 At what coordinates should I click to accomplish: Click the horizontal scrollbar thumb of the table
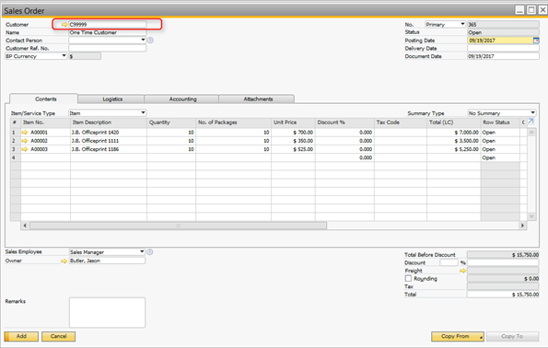click(179, 226)
